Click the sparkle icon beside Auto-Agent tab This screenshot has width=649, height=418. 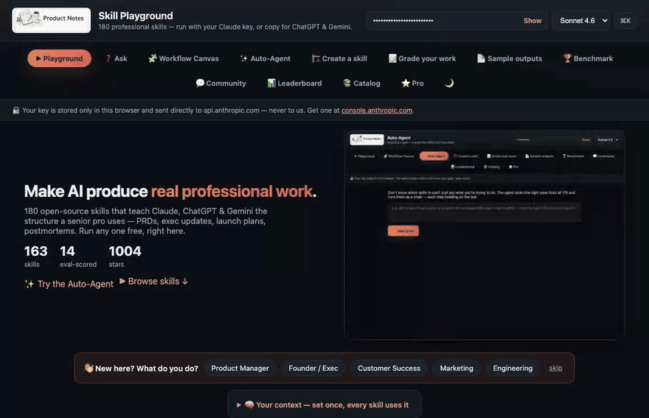coord(244,58)
